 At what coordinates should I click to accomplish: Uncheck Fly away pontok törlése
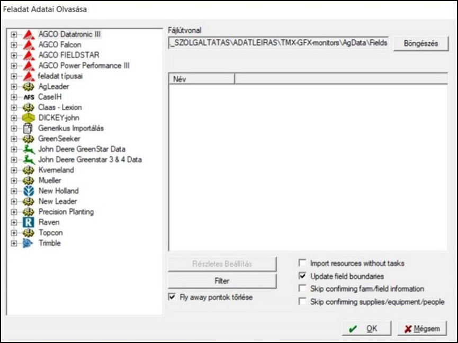coord(172,297)
